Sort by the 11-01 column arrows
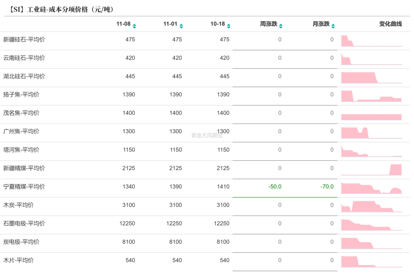414x274 pixels. pos(181,26)
